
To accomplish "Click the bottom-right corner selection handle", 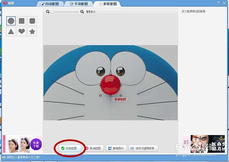I will (x=121, y=95).
